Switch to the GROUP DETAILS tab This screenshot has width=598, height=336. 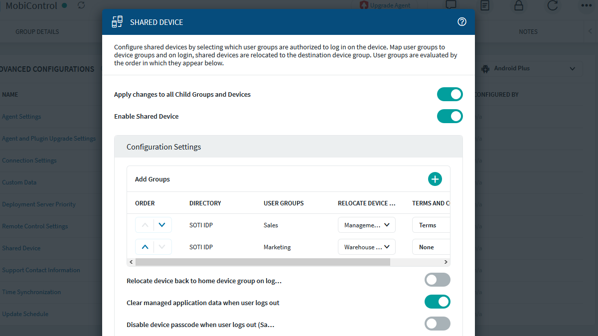[37, 31]
